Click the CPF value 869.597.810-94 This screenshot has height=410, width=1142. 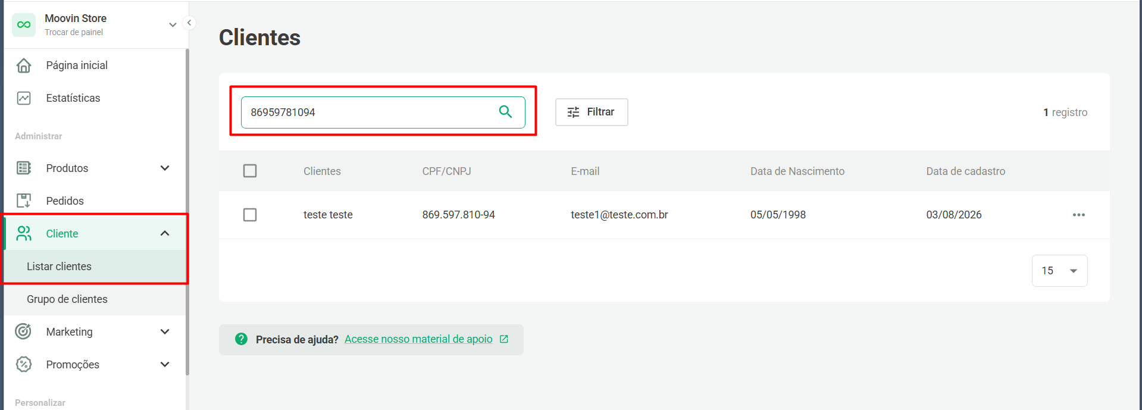pyautogui.click(x=459, y=215)
